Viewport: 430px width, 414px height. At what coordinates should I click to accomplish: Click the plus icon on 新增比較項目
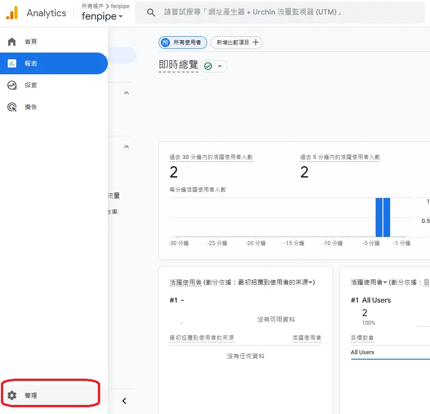click(256, 42)
